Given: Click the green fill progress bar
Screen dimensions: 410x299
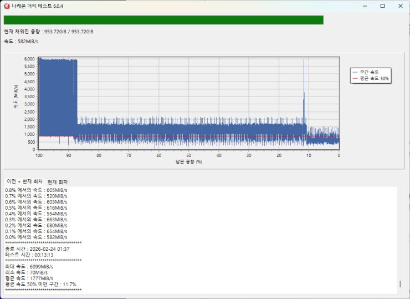Looking at the screenshot, I should [x=163, y=20].
